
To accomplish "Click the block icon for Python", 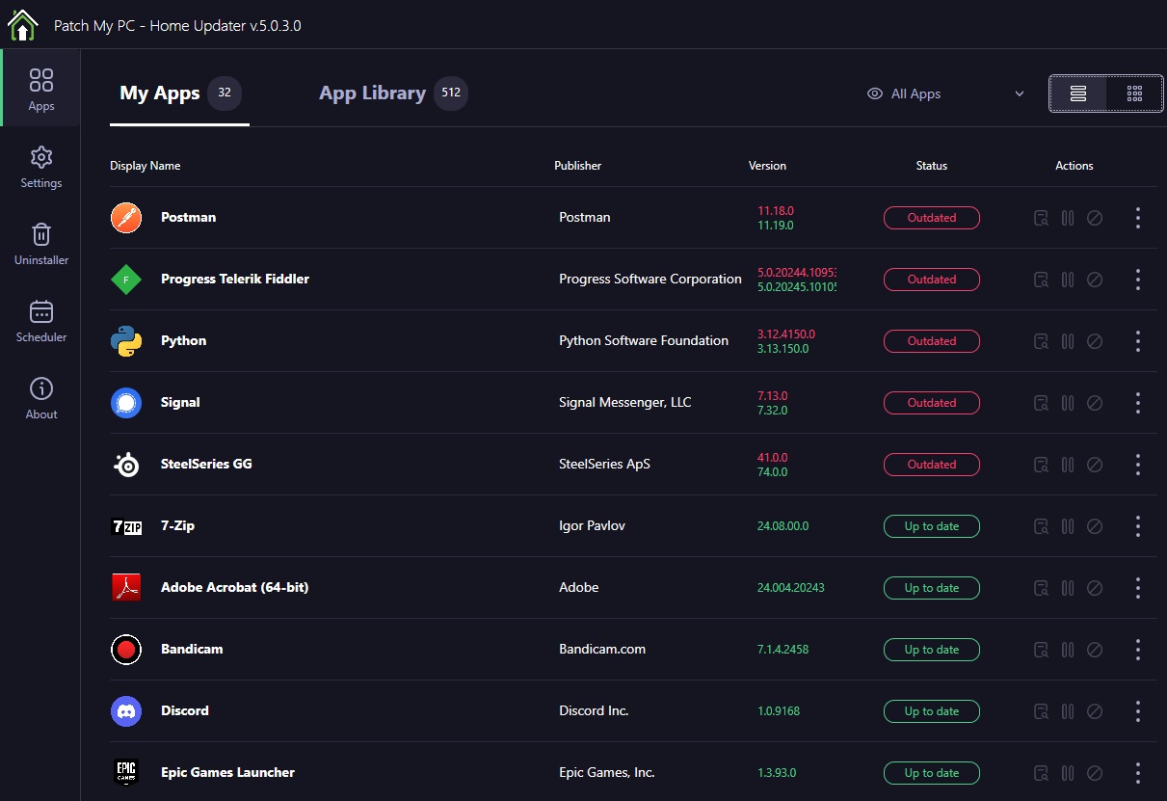I will (x=1095, y=341).
